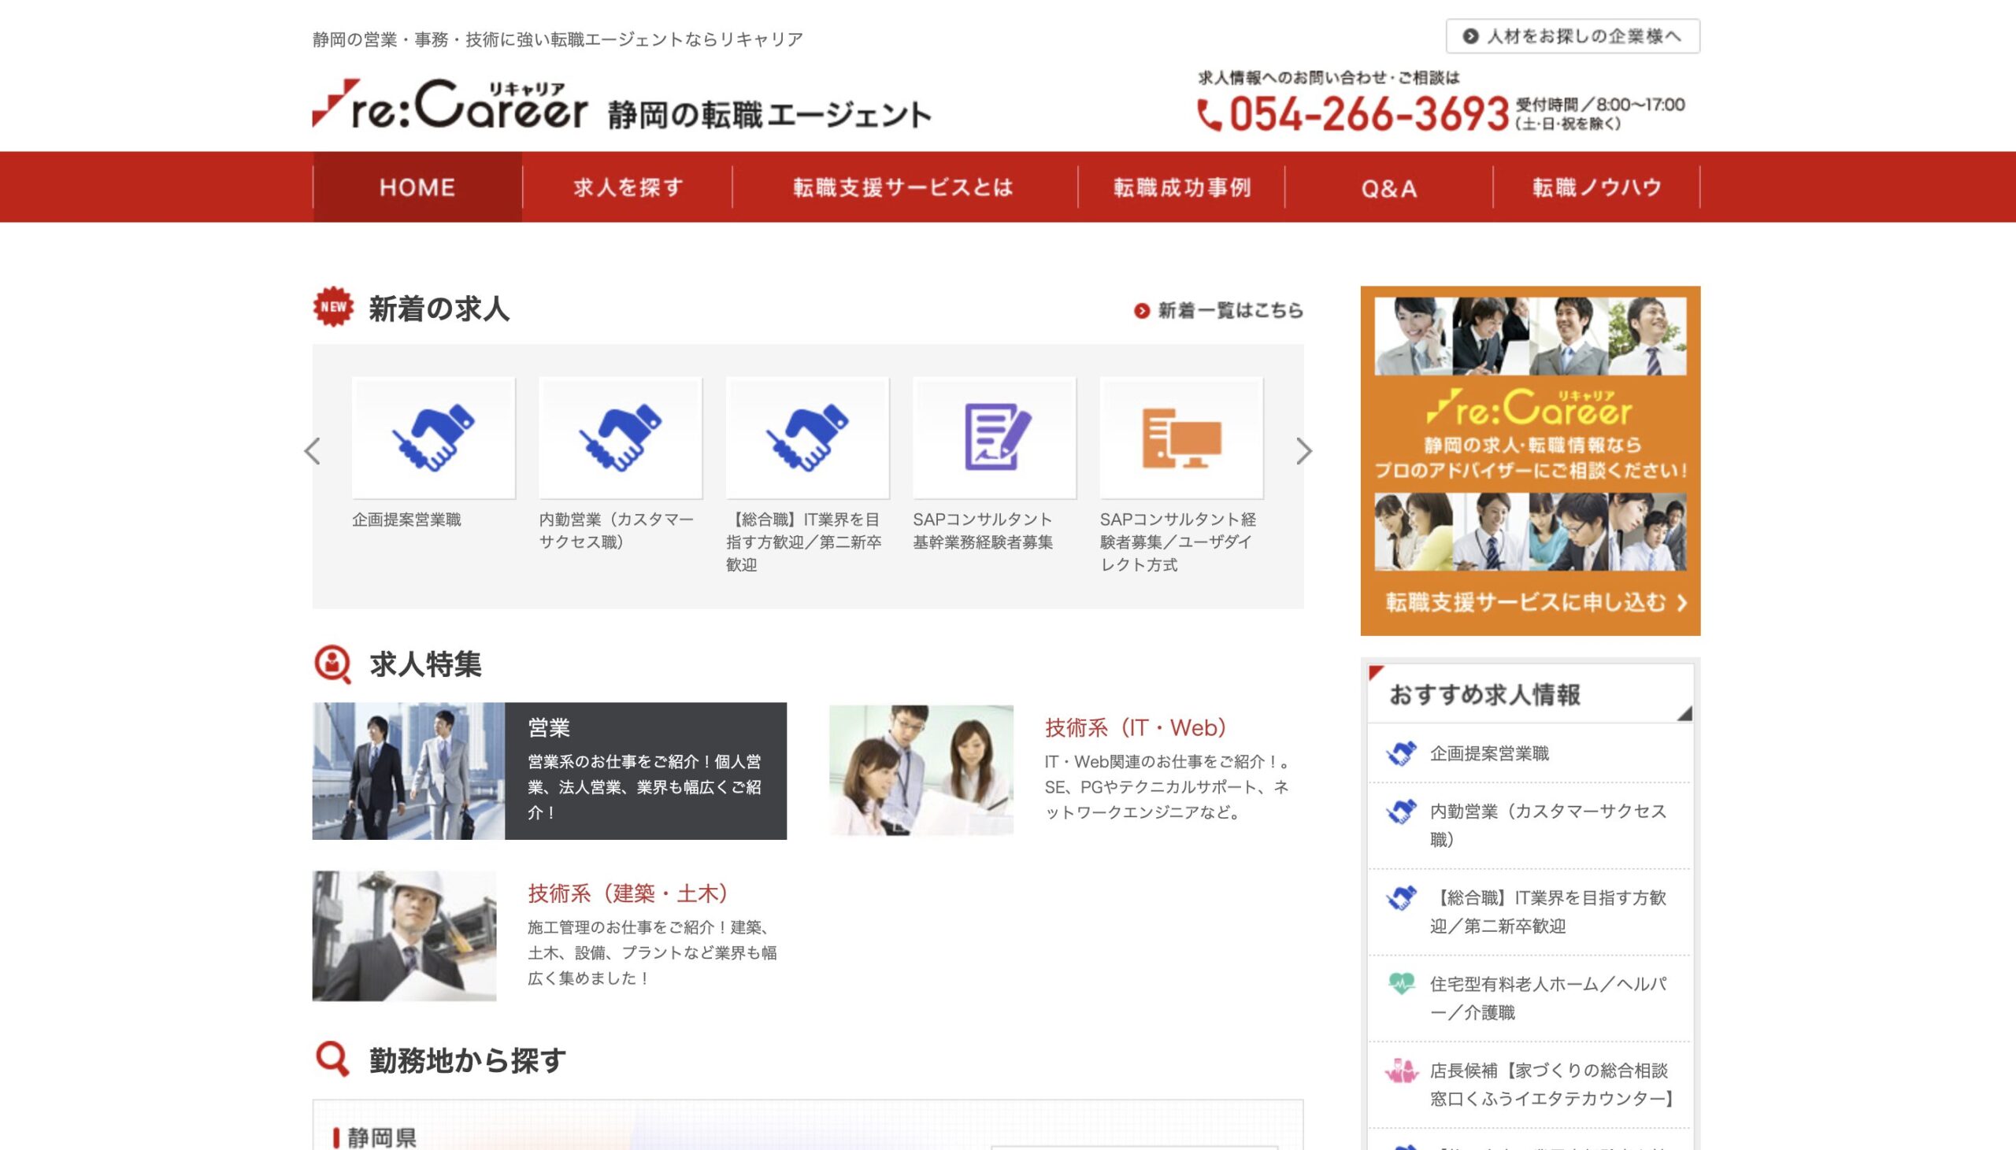
Task: Click the construction worker helmet thumbnail
Action: (x=405, y=936)
